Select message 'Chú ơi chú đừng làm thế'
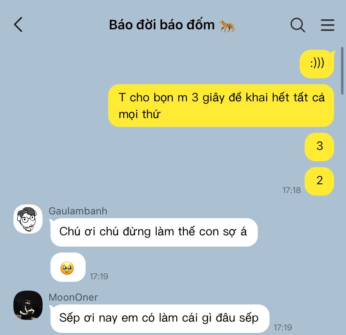Screen dimensions: 346x335 pos(154,232)
